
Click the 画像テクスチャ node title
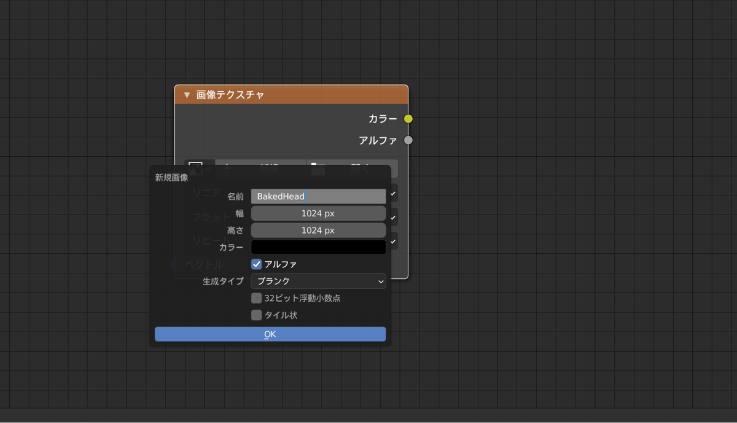click(x=230, y=95)
